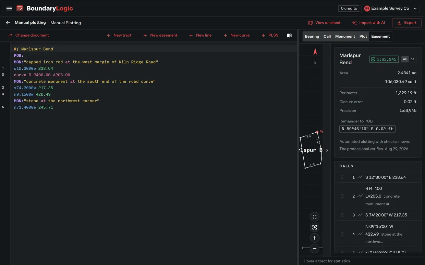Viewport: 425px width, 265px height.
Task: Click the curve icon of call 2
Action: (360, 196)
